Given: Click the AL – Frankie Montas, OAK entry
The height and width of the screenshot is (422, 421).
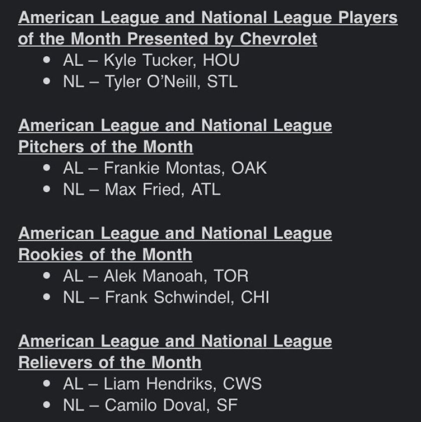Looking at the screenshot, I should coord(165,168).
